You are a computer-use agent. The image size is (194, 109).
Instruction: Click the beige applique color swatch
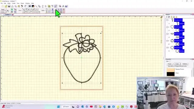[170, 70]
